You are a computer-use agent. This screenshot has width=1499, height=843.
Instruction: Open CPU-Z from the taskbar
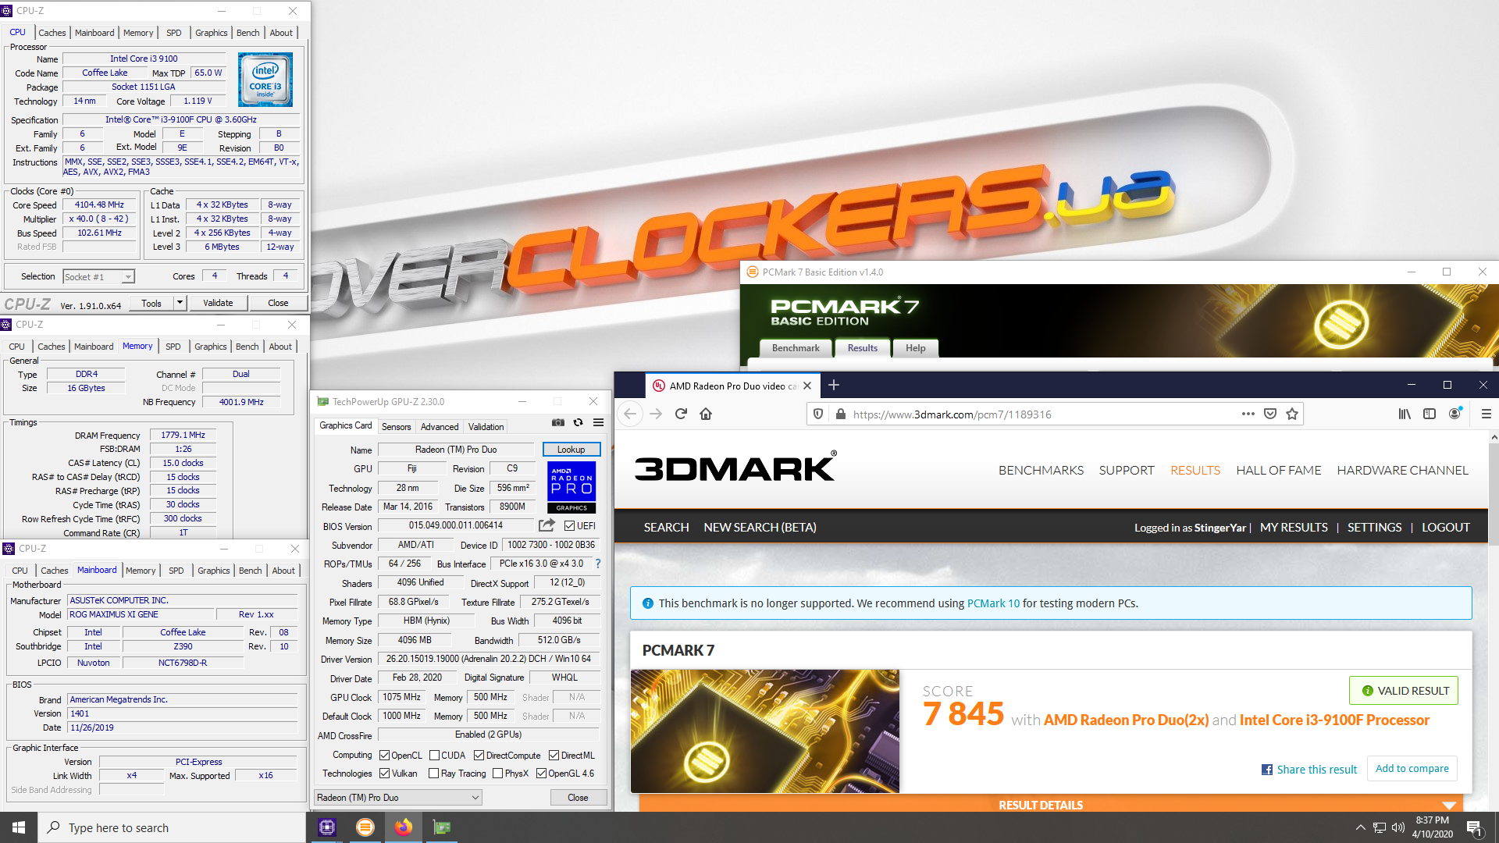(327, 827)
